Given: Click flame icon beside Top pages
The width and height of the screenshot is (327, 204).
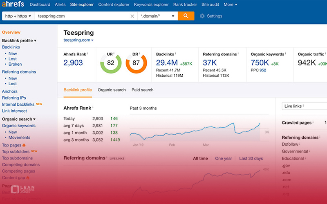Looking at the screenshot, I should coord(24,145).
